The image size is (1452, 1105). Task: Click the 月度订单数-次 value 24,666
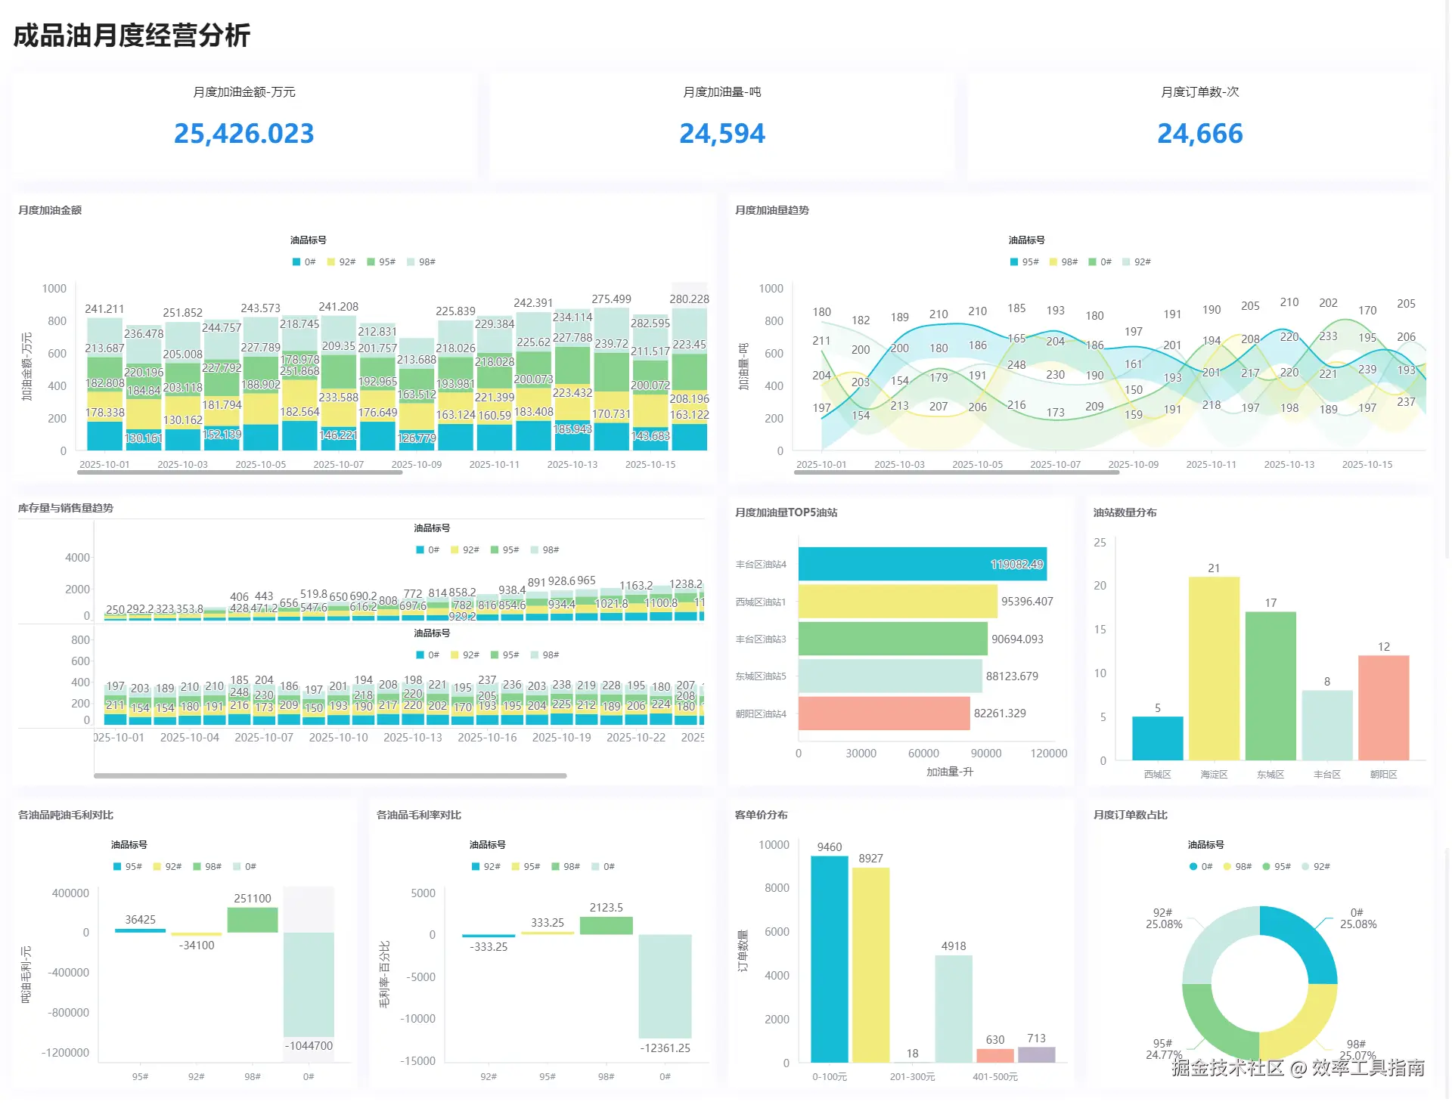[x=1199, y=134]
